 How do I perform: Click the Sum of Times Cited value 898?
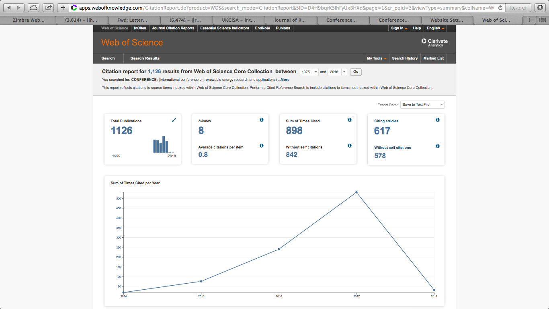point(294,130)
